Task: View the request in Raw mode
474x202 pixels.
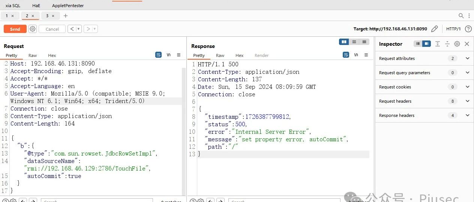Action: click(x=33, y=55)
